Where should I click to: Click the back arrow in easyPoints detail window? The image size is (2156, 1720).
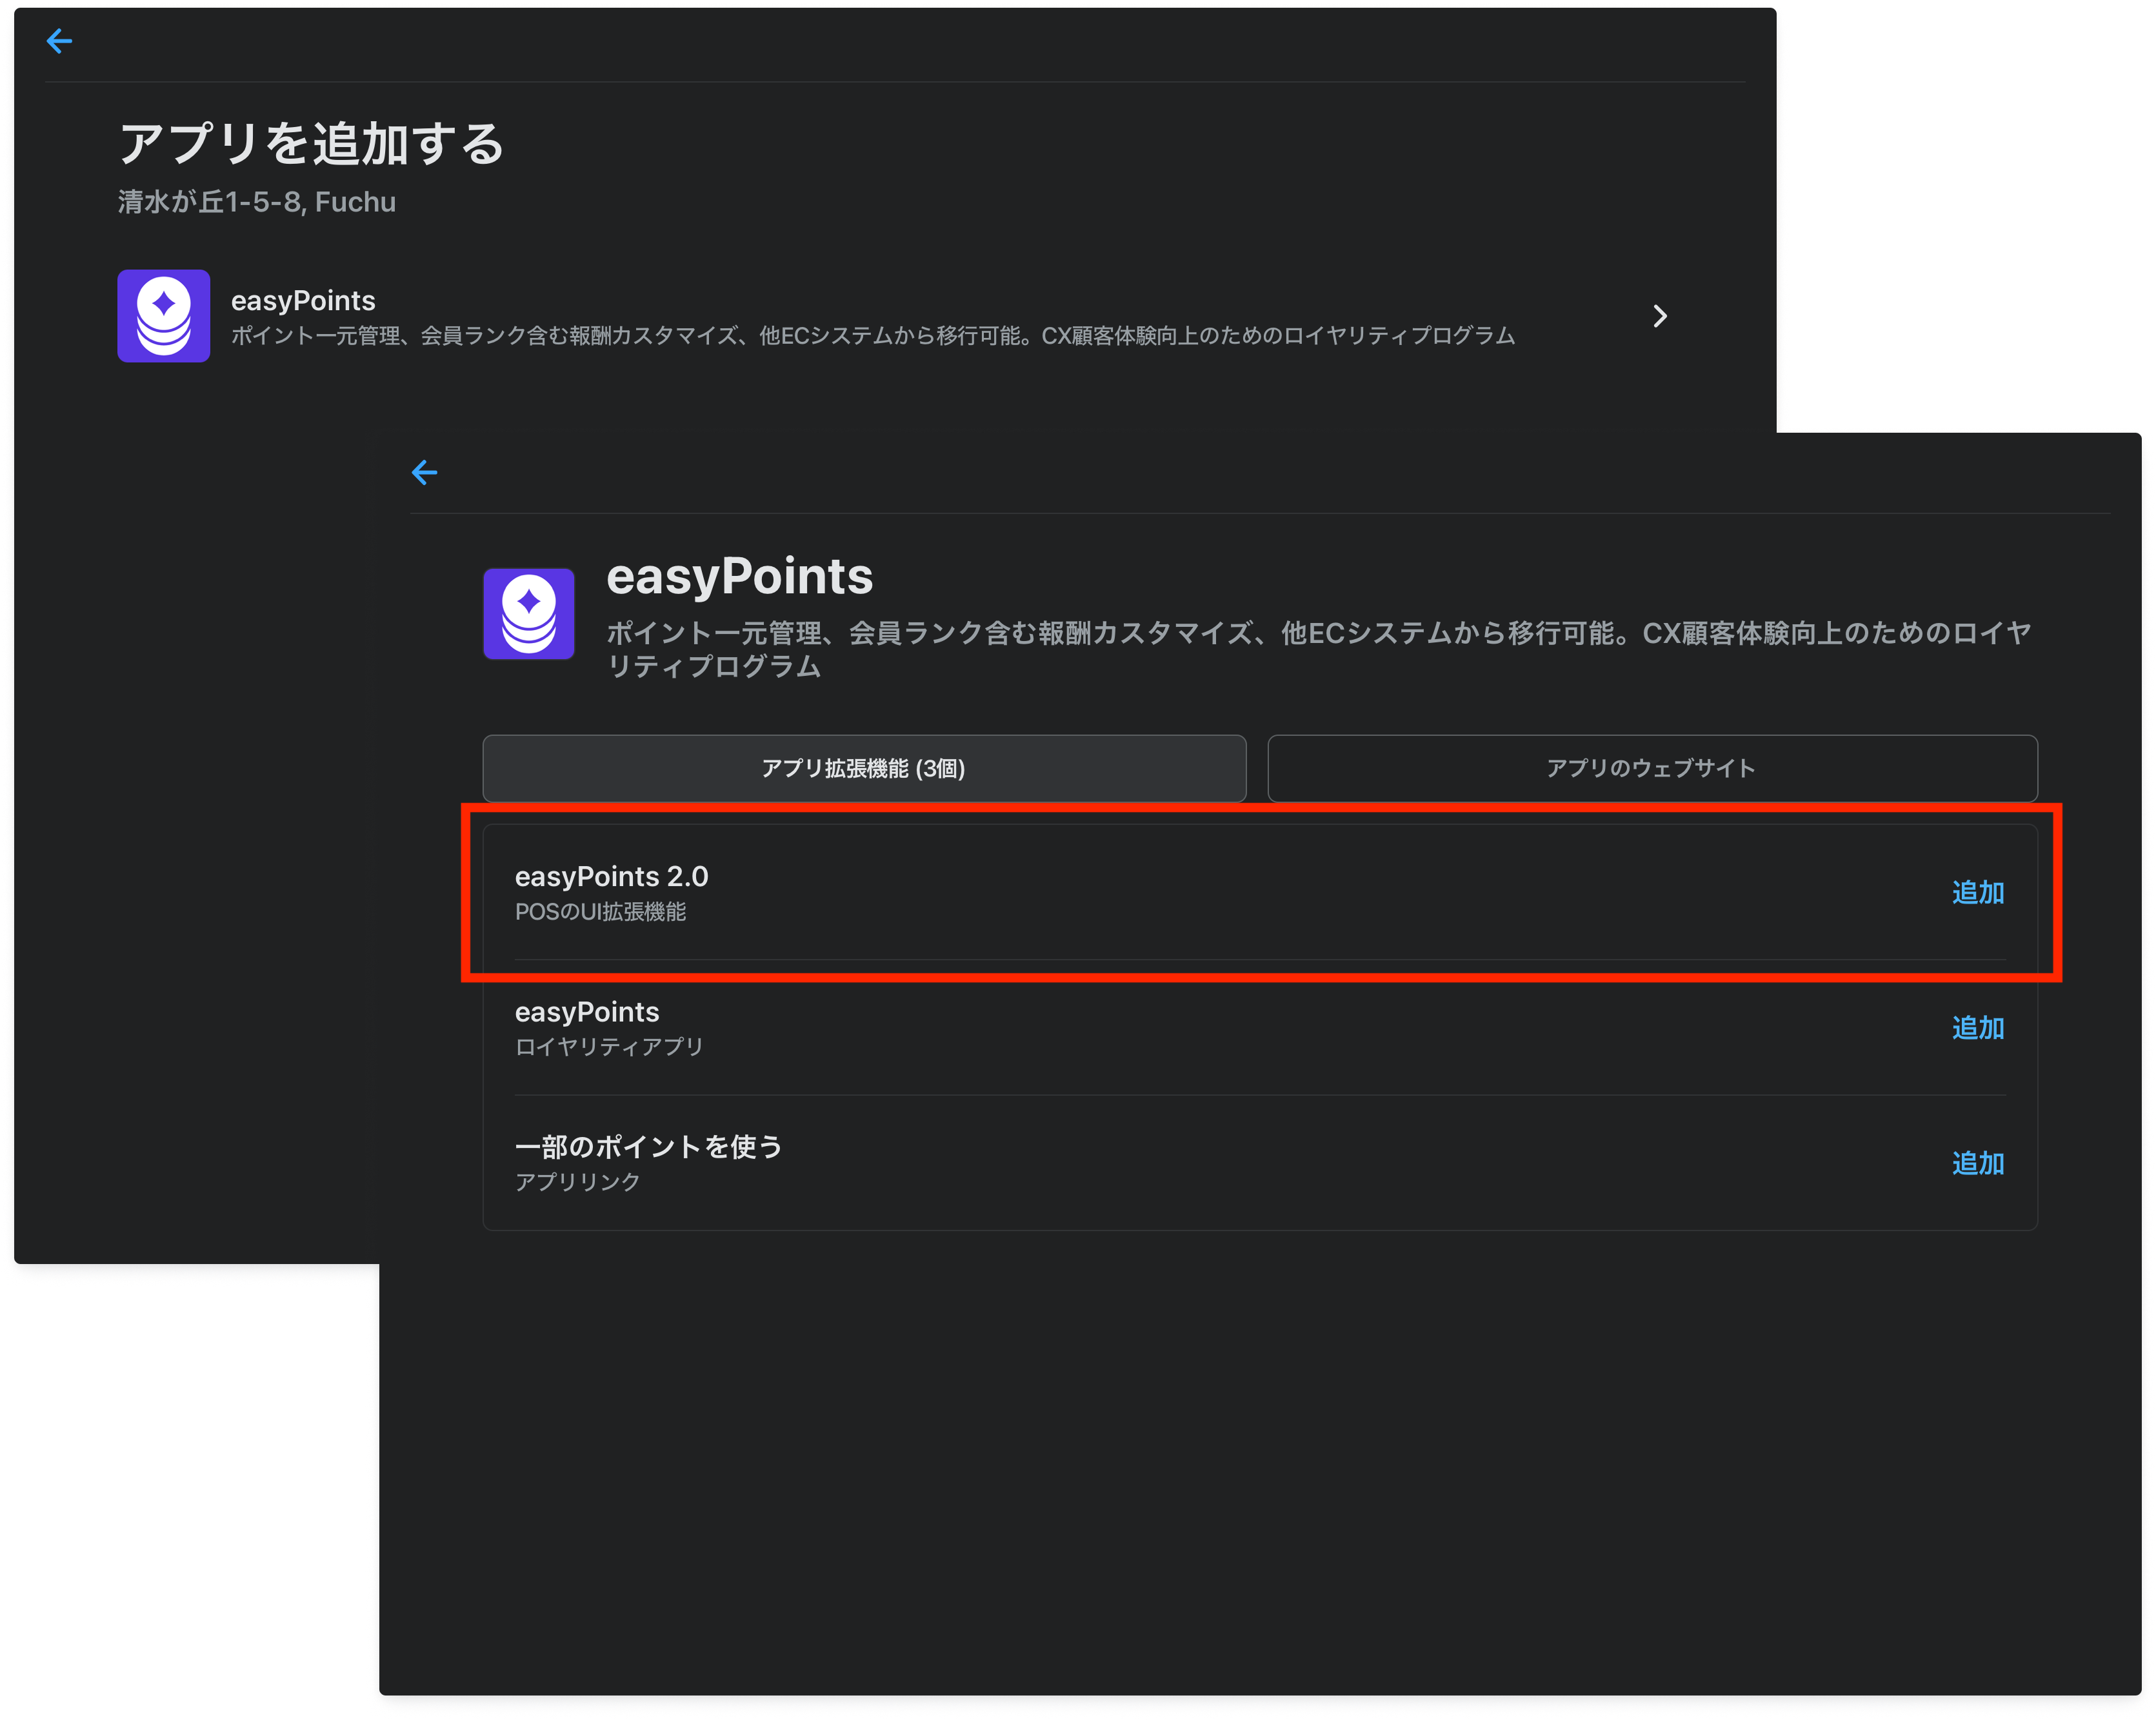(424, 473)
